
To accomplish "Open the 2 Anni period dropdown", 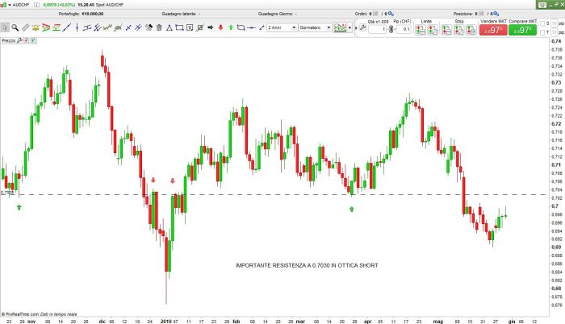I will pos(282,27).
